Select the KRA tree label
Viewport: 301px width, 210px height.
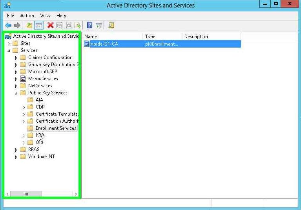click(40, 135)
